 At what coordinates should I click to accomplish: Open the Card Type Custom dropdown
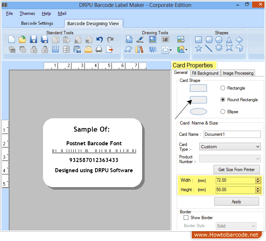point(230,147)
